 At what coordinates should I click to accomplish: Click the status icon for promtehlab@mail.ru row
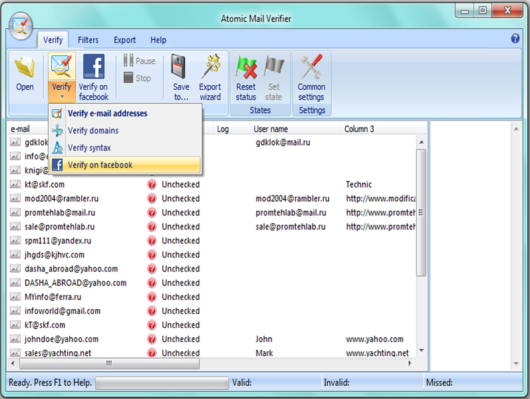[x=152, y=213]
